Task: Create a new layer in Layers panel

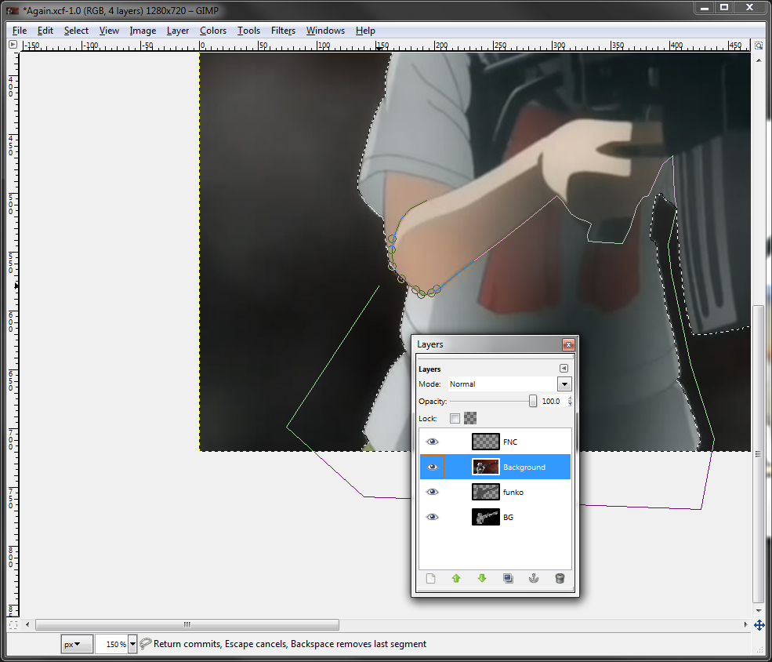Action: (x=431, y=578)
